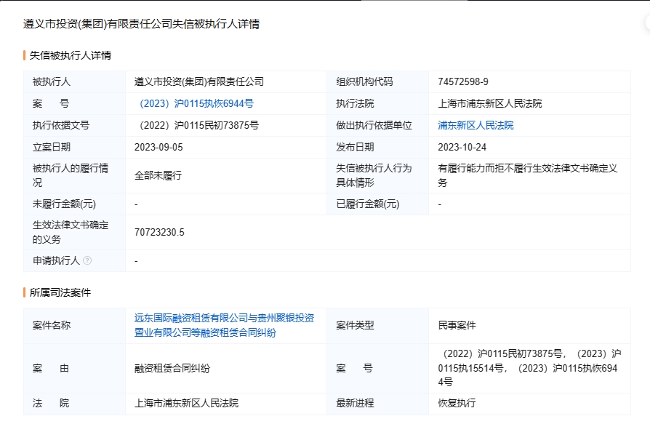Select latest progress value 恢复执行

(457, 403)
